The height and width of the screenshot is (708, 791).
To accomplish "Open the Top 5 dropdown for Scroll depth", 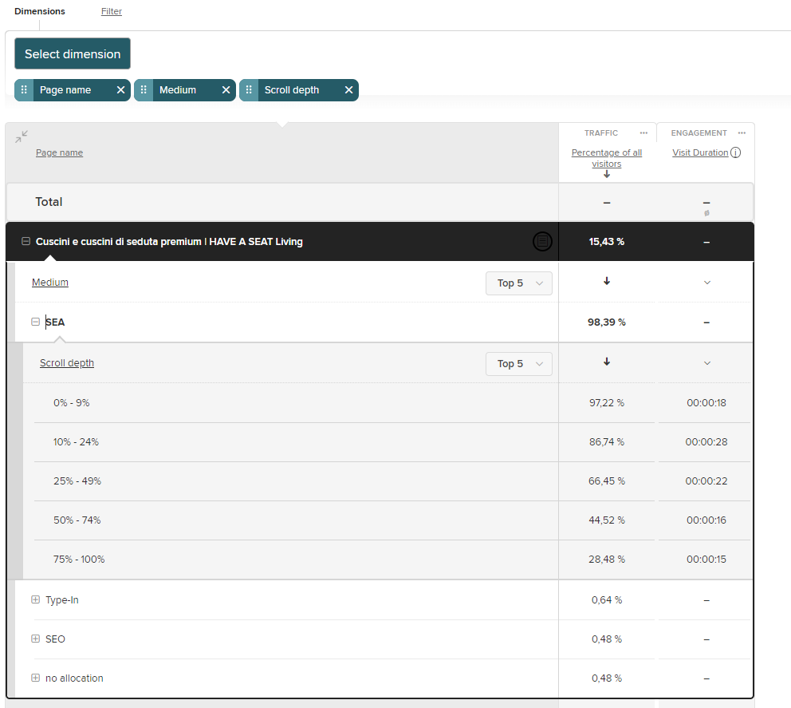I will [x=518, y=364].
